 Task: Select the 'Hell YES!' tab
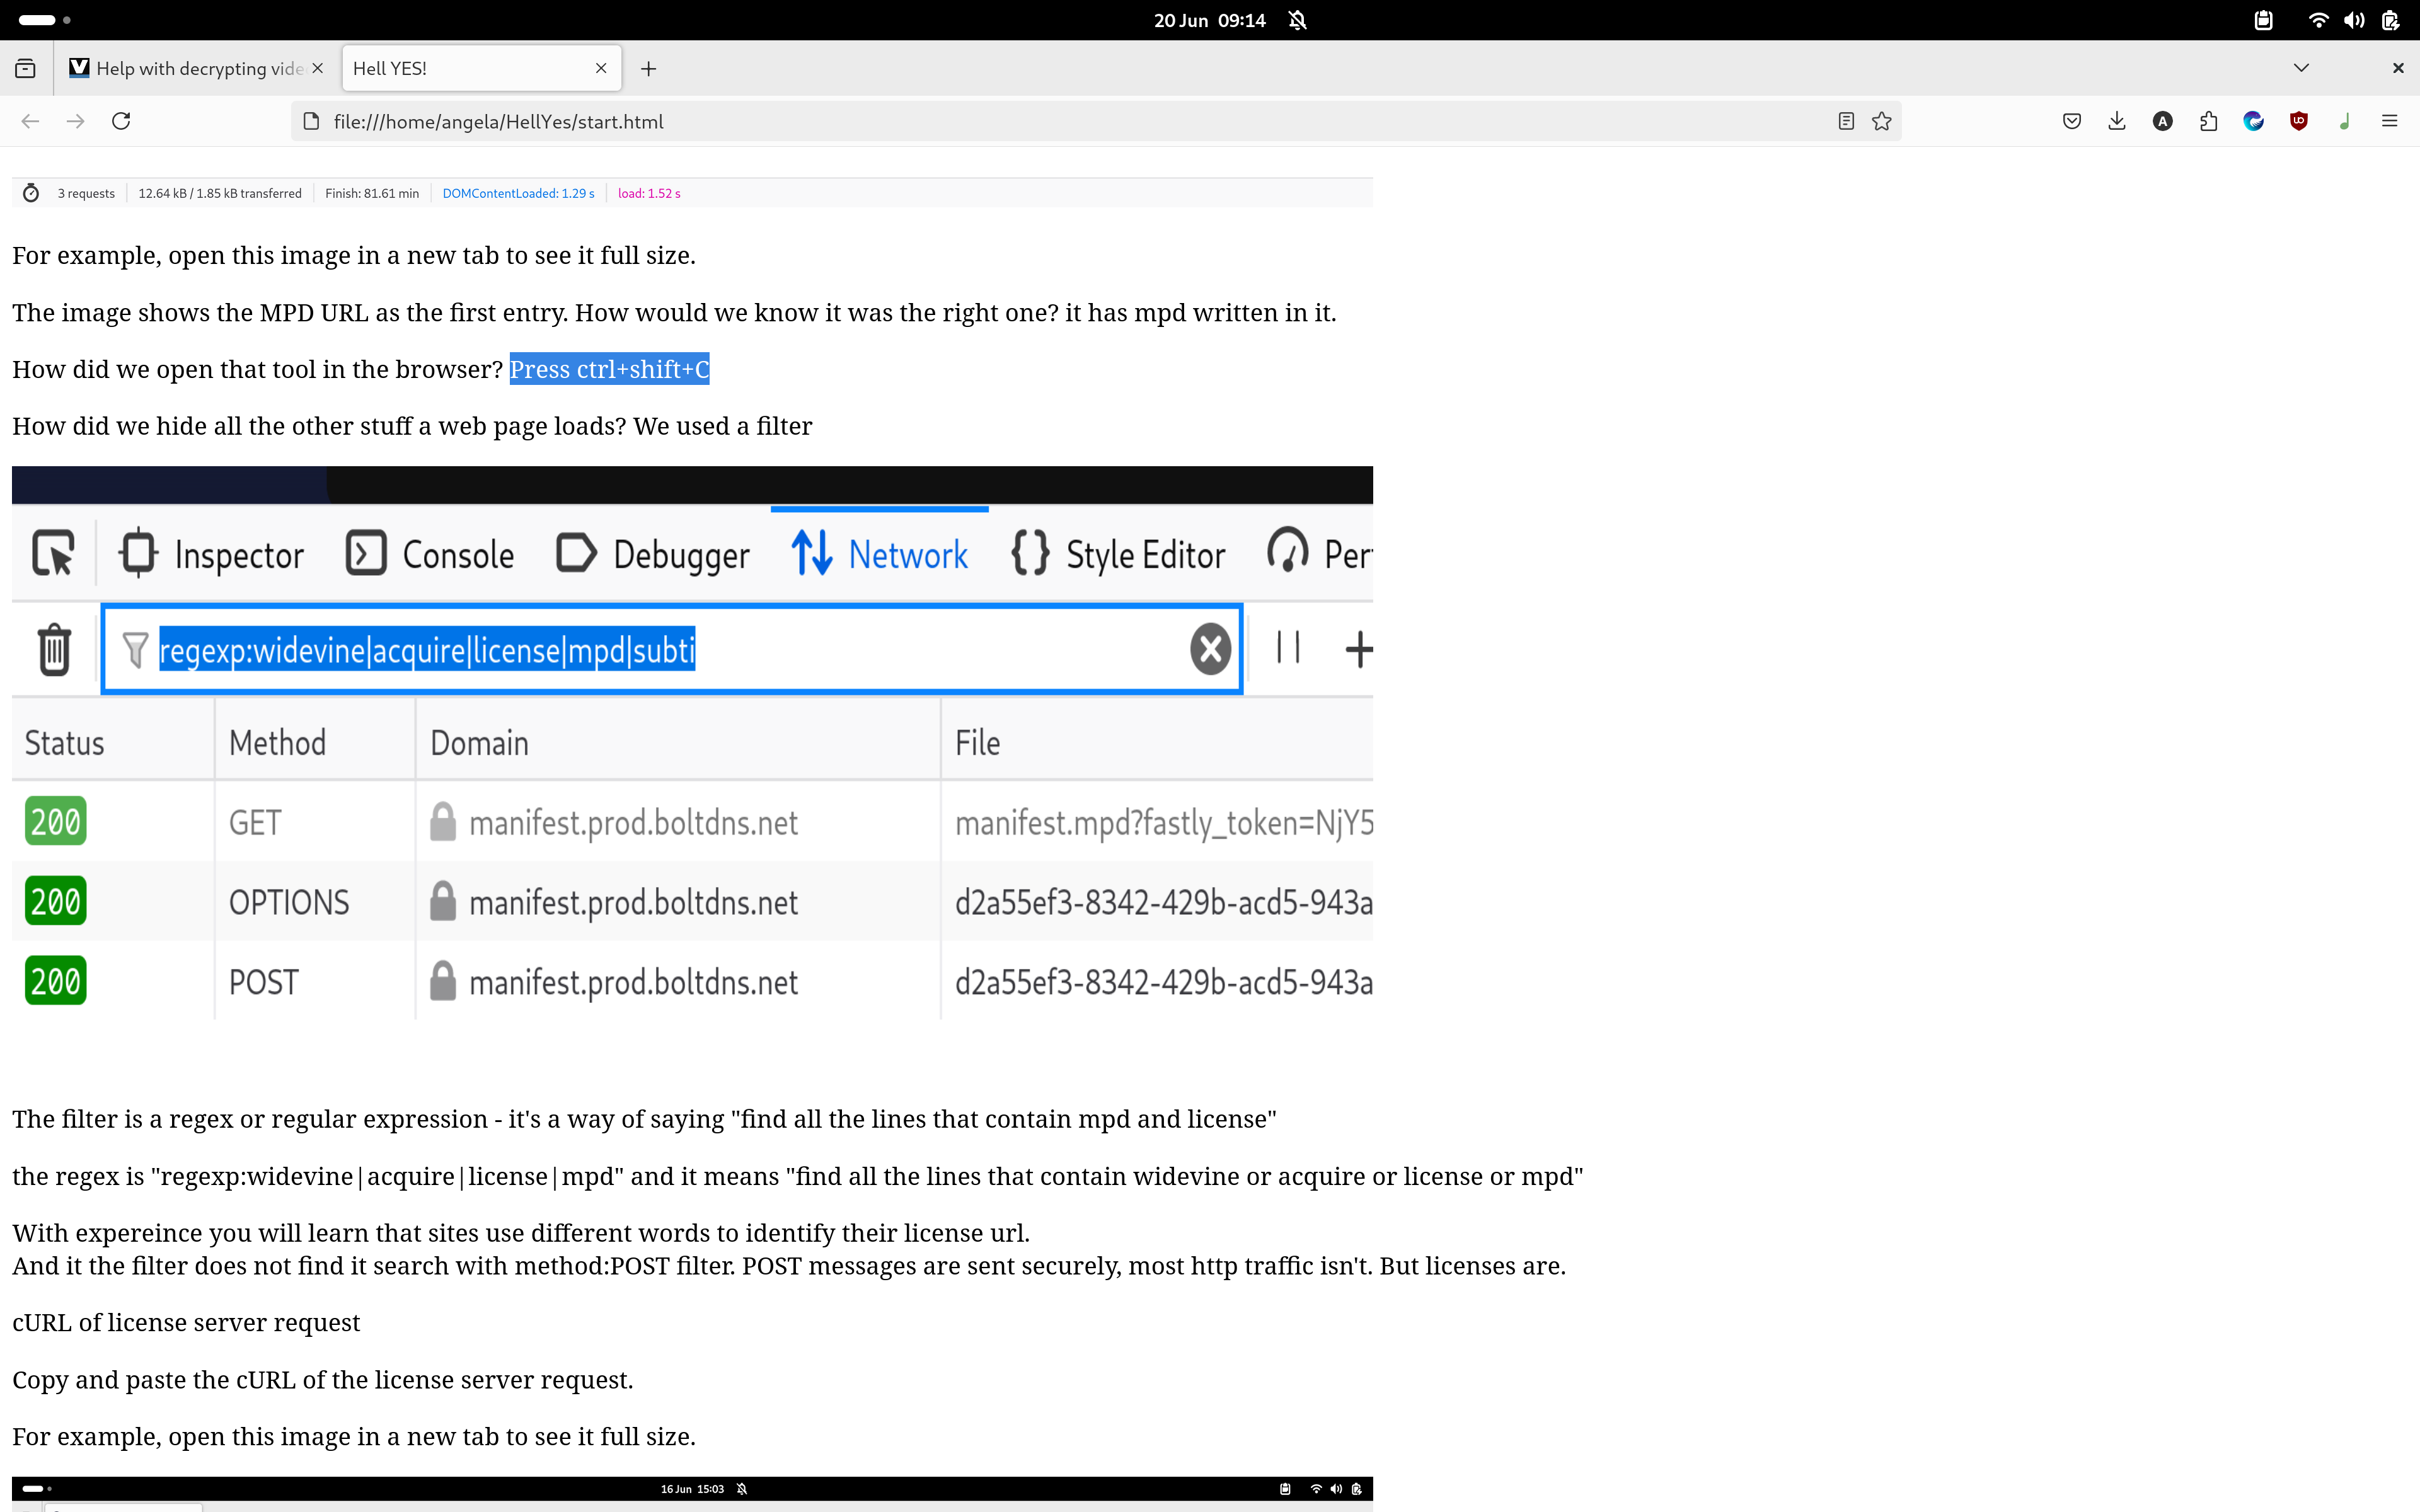pyautogui.click(x=460, y=68)
